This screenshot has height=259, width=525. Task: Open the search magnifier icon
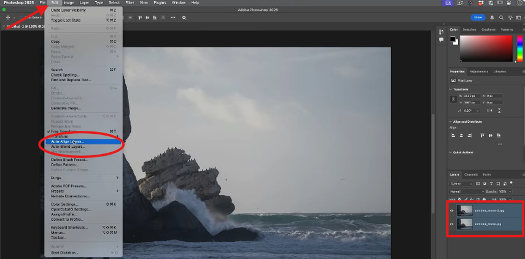pyautogui.click(x=501, y=17)
